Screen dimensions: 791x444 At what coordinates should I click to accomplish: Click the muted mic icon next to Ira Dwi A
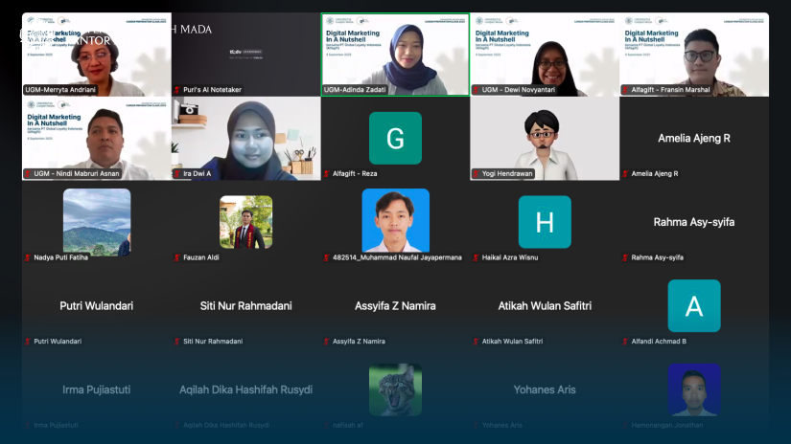(177, 174)
